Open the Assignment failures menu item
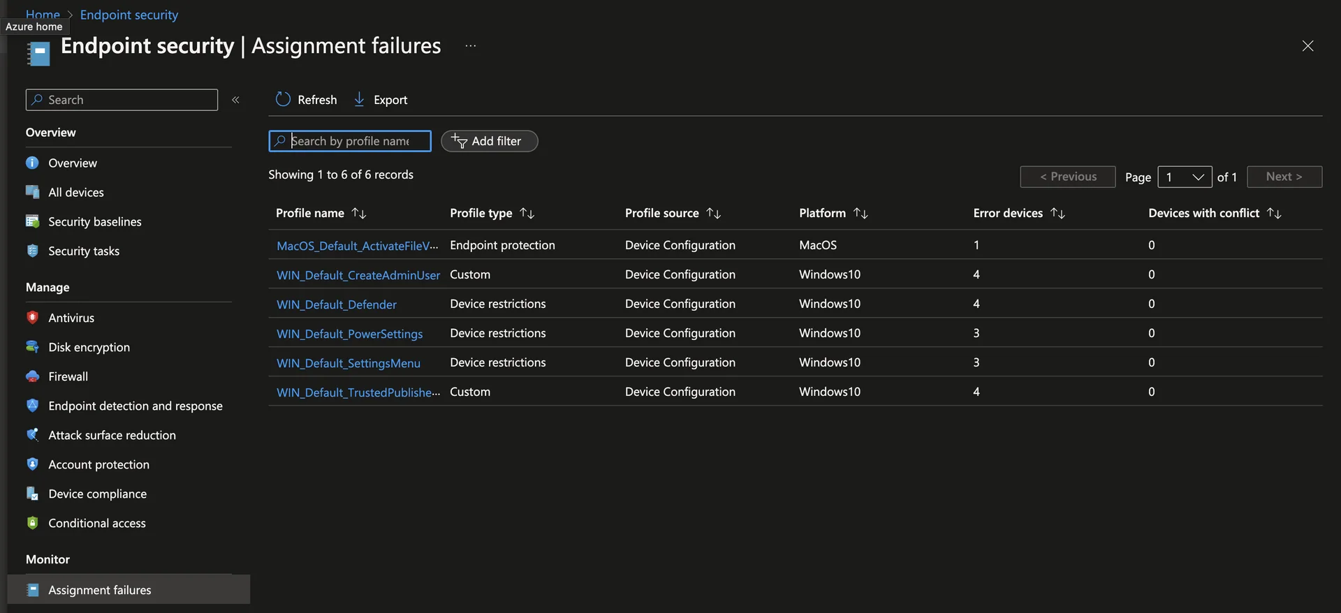The image size is (1341, 613). tap(129, 590)
